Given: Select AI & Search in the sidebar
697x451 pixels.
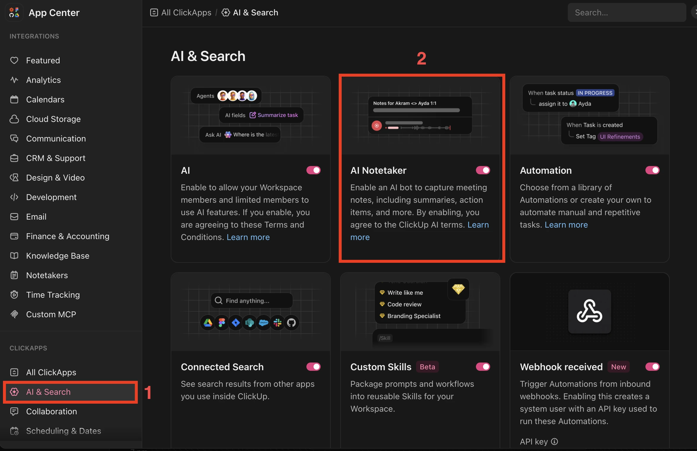Looking at the screenshot, I should 71,392.
